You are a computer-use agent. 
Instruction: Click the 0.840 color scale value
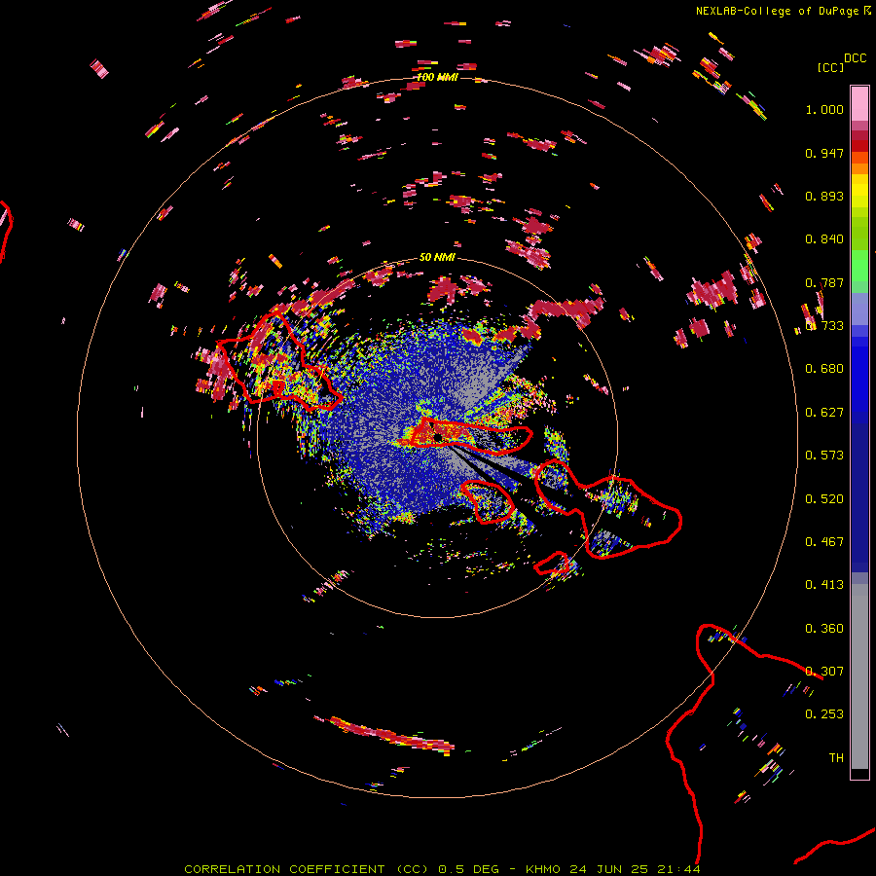pyautogui.click(x=824, y=239)
